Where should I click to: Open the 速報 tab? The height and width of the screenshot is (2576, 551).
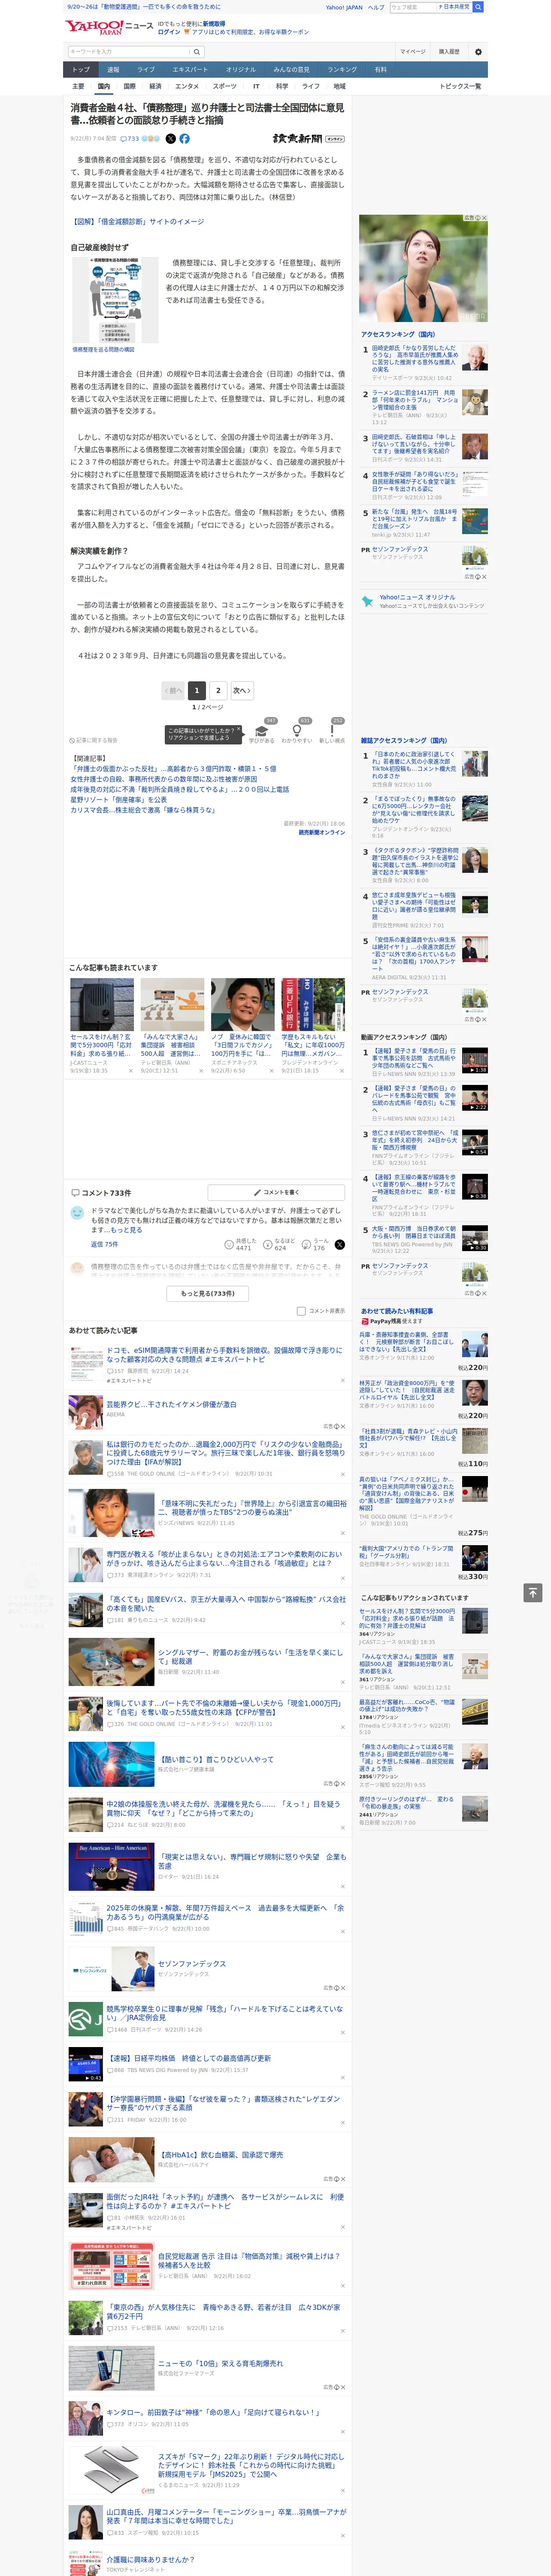point(113,70)
